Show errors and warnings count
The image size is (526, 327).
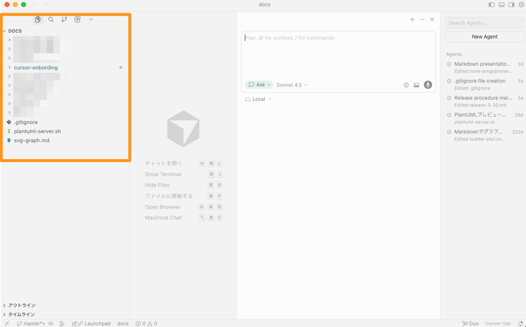click(x=146, y=324)
